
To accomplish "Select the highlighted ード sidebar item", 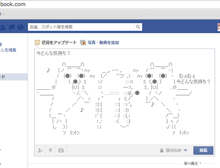I will coord(14,77).
